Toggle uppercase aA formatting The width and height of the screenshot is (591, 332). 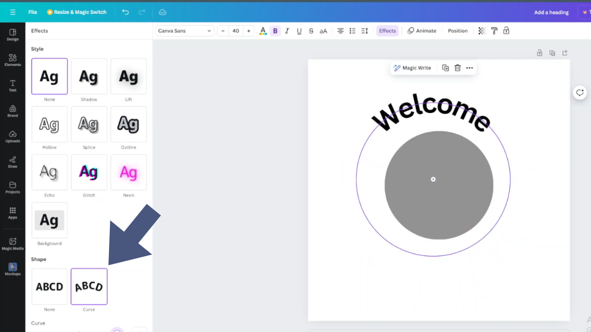(323, 31)
